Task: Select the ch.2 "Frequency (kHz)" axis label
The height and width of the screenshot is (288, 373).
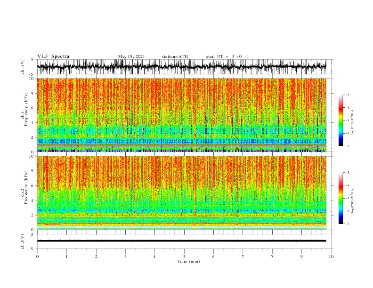Action: [x=26, y=187]
